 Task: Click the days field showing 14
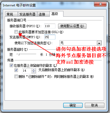point(27,71)
